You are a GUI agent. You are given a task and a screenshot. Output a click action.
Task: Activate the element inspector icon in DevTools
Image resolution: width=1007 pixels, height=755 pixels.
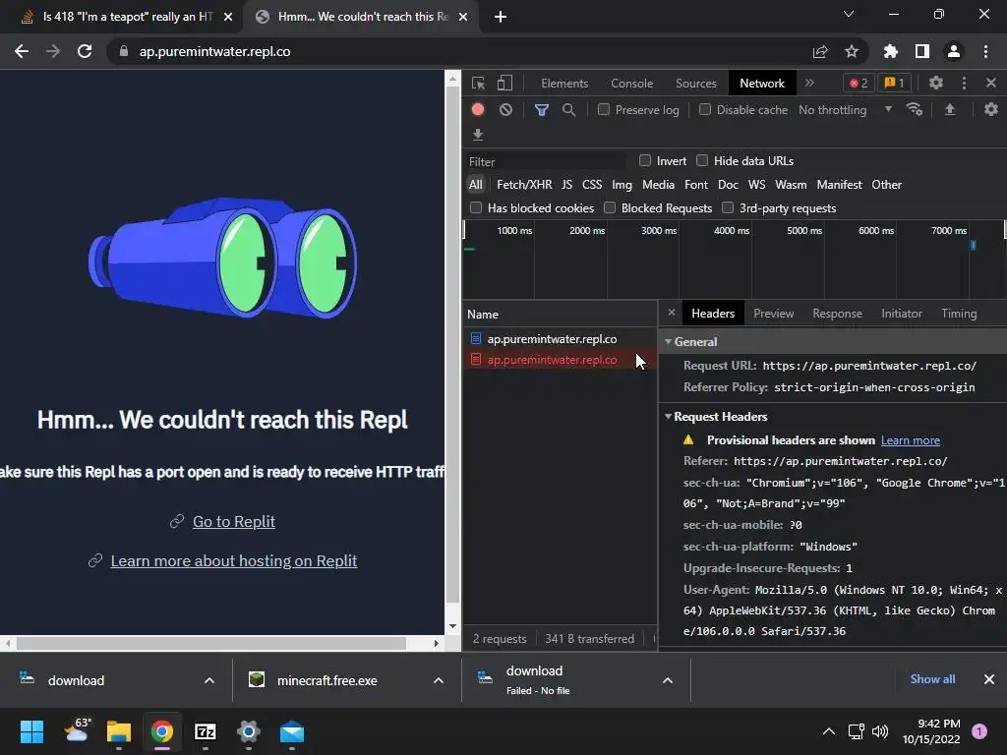[x=478, y=83]
